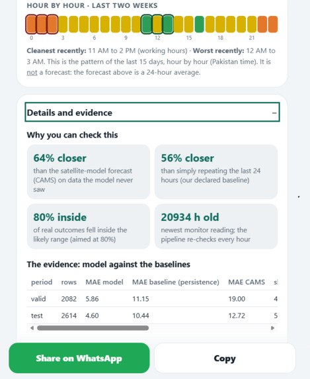This screenshot has width=310, height=379.
Task: Select the hour 21 yellow bar
Action: [x=252, y=24]
